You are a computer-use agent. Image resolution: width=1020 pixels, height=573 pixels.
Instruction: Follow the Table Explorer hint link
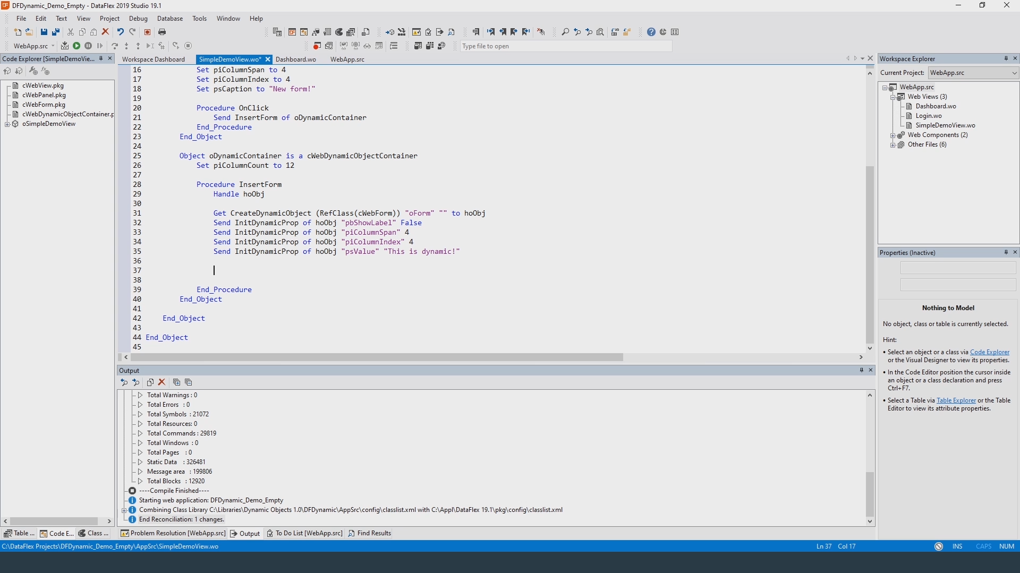point(956,401)
